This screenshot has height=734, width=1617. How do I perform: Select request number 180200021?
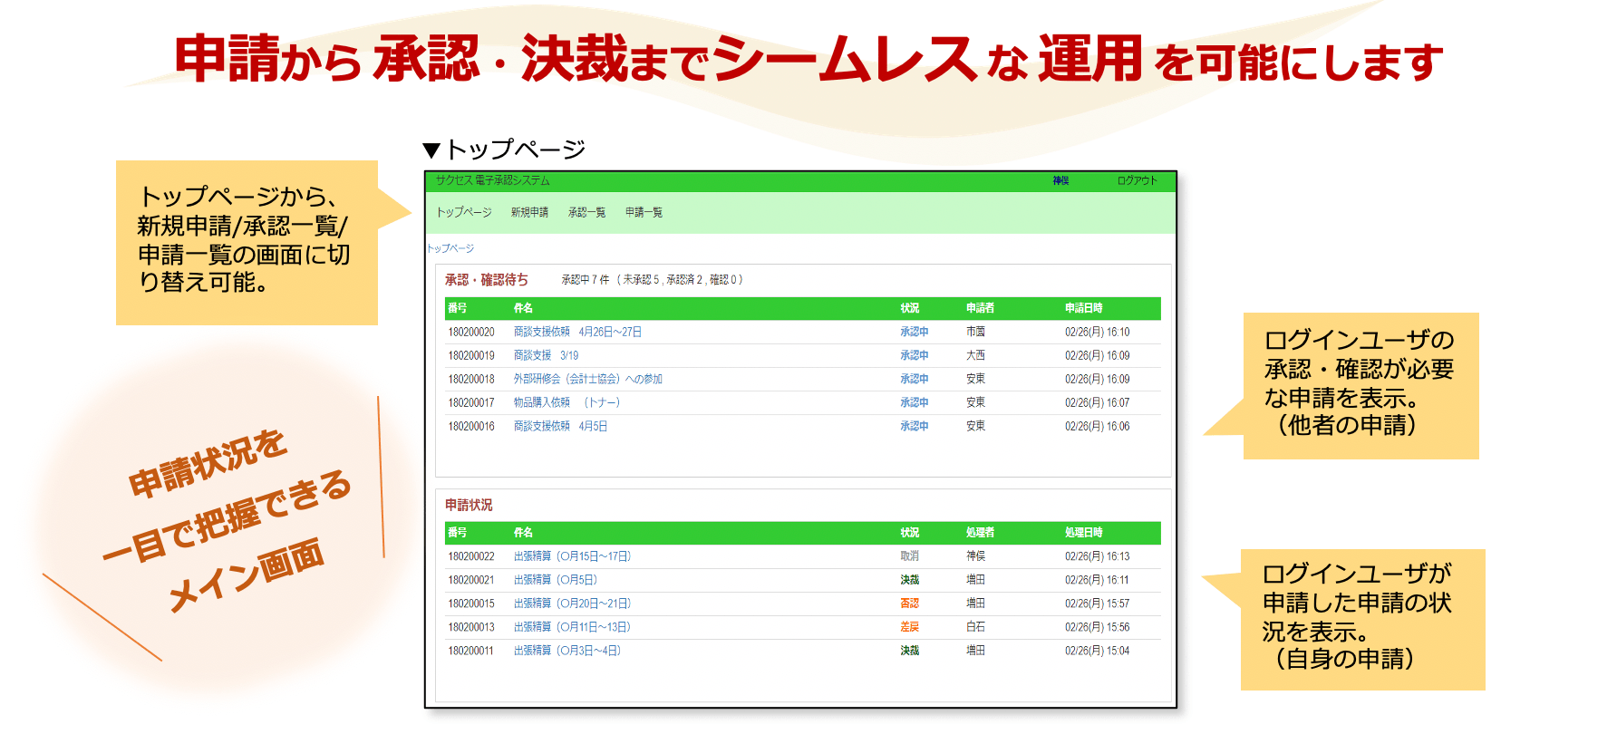tap(471, 580)
